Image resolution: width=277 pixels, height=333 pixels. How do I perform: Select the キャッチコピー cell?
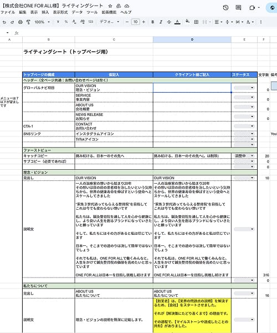tap(49, 156)
